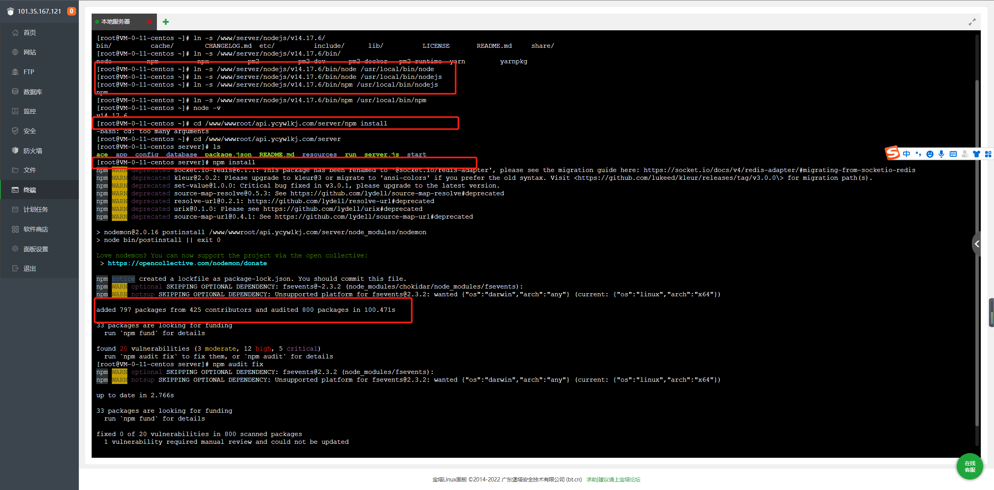
Task: Expand the collapsed side panel chevron
Action: (977, 244)
